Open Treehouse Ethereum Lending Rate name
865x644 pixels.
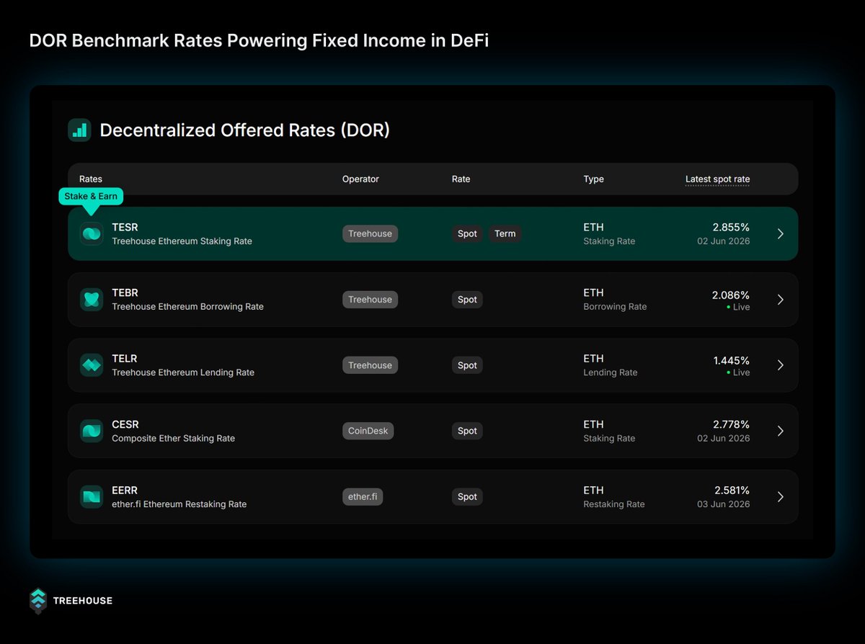[183, 372]
